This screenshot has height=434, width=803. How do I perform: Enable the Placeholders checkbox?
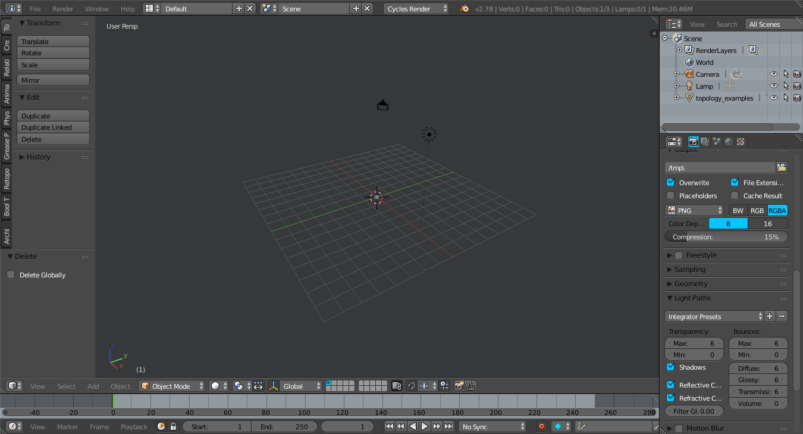670,195
